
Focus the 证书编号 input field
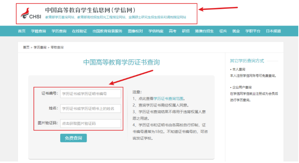point(91,94)
